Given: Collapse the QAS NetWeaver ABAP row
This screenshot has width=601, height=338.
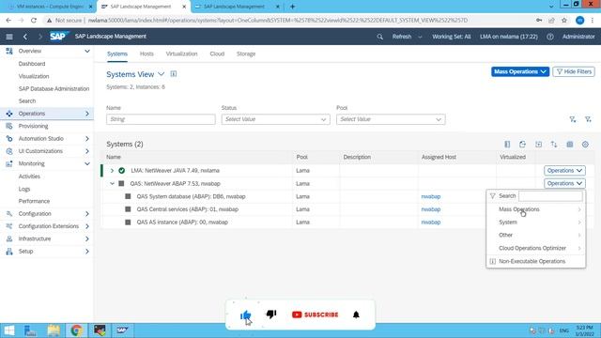Looking at the screenshot, I should tap(112, 184).
